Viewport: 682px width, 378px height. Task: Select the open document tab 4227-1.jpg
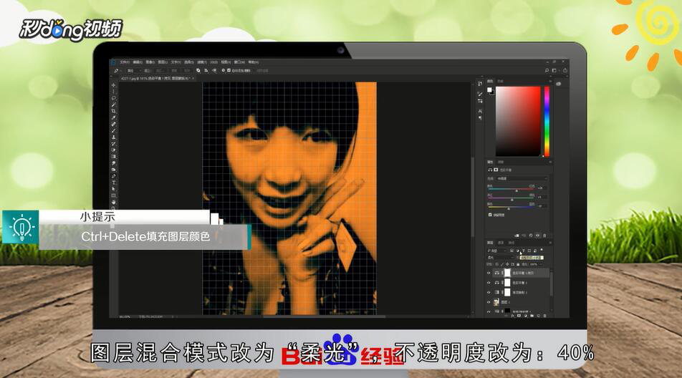pyautogui.click(x=155, y=79)
